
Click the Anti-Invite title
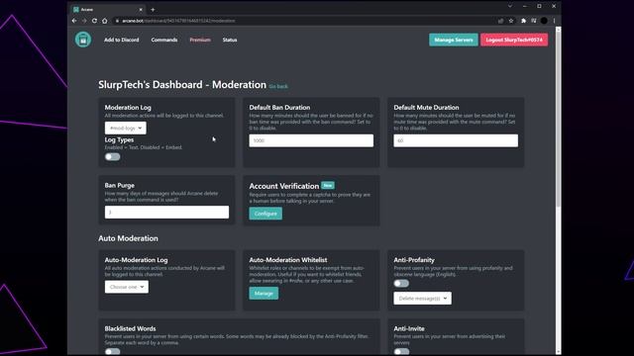pos(409,328)
